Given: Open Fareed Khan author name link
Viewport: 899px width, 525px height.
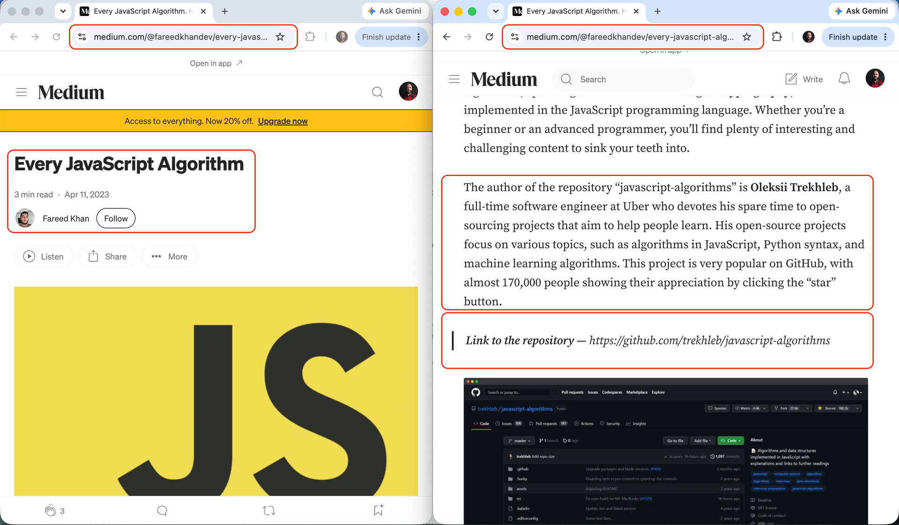Looking at the screenshot, I should [66, 219].
